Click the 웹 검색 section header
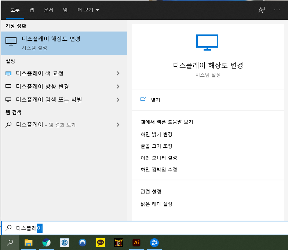The image size is (288, 250). click(x=14, y=112)
